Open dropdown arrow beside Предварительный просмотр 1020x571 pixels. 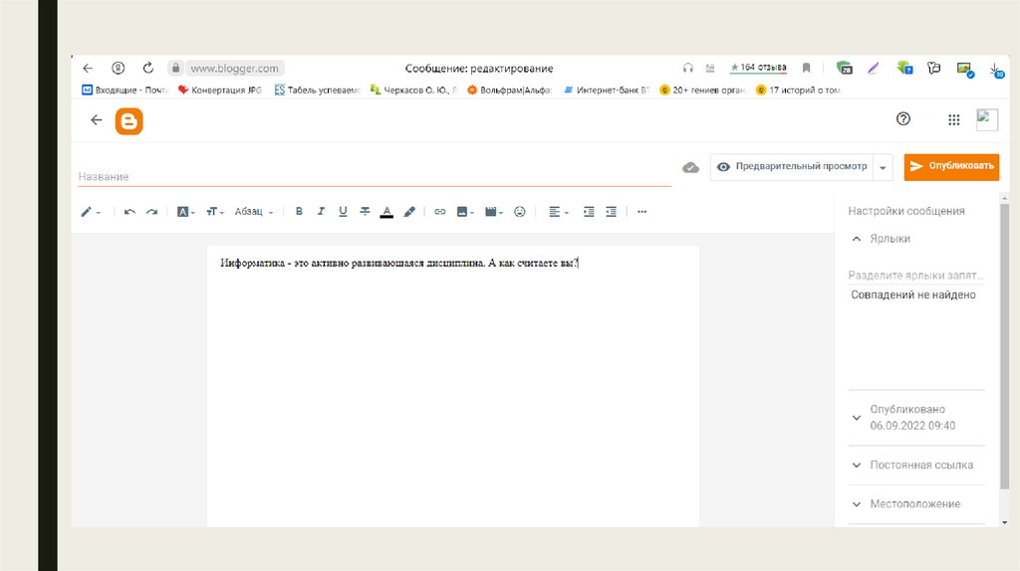coord(883,168)
